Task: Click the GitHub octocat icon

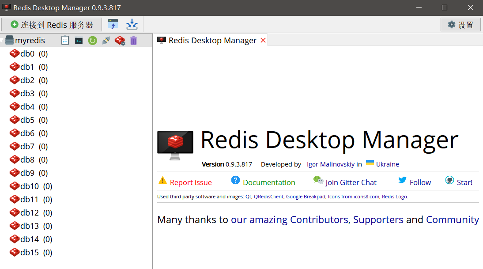Action: tap(449, 180)
